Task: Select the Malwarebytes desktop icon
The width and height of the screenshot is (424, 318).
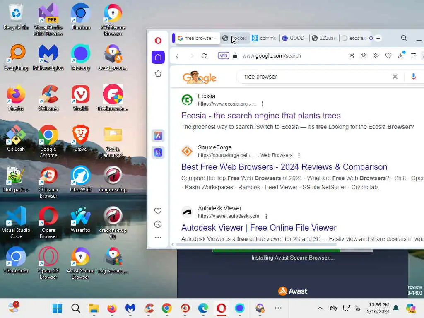Action: click(48, 57)
